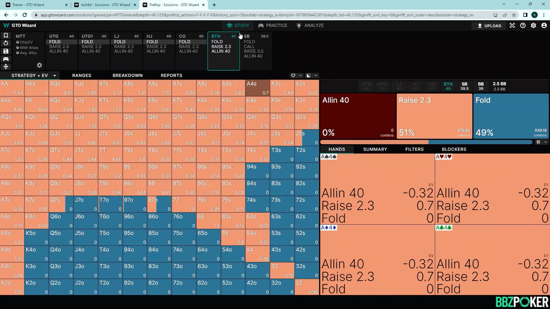The height and width of the screenshot is (309, 550).
Task: Open the Analyze mode link
Action: click(310, 25)
